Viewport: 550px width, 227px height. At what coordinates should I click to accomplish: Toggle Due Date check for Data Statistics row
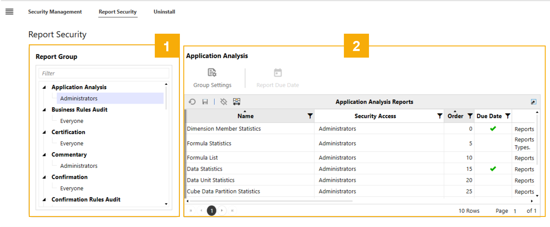click(x=493, y=169)
